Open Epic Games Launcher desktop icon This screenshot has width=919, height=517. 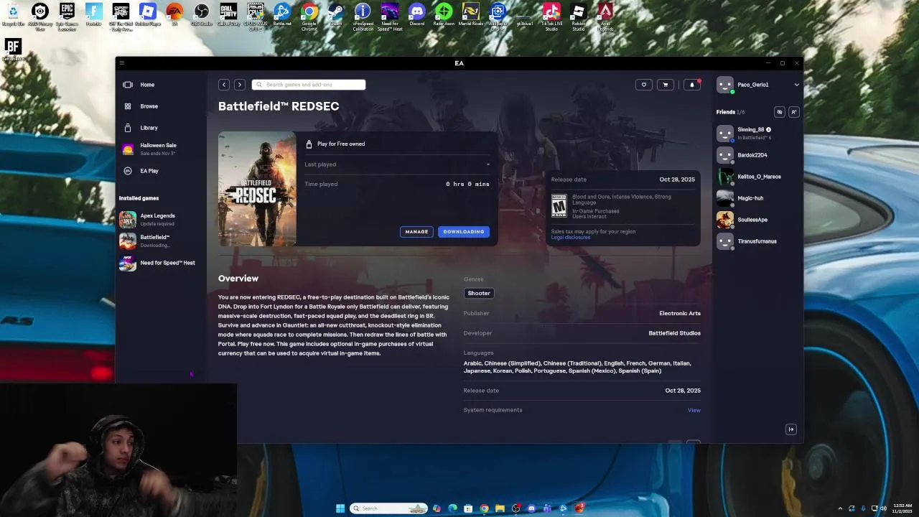(x=67, y=17)
